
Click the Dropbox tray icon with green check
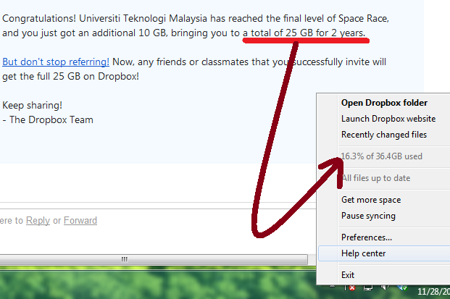click(x=402, y=287)
